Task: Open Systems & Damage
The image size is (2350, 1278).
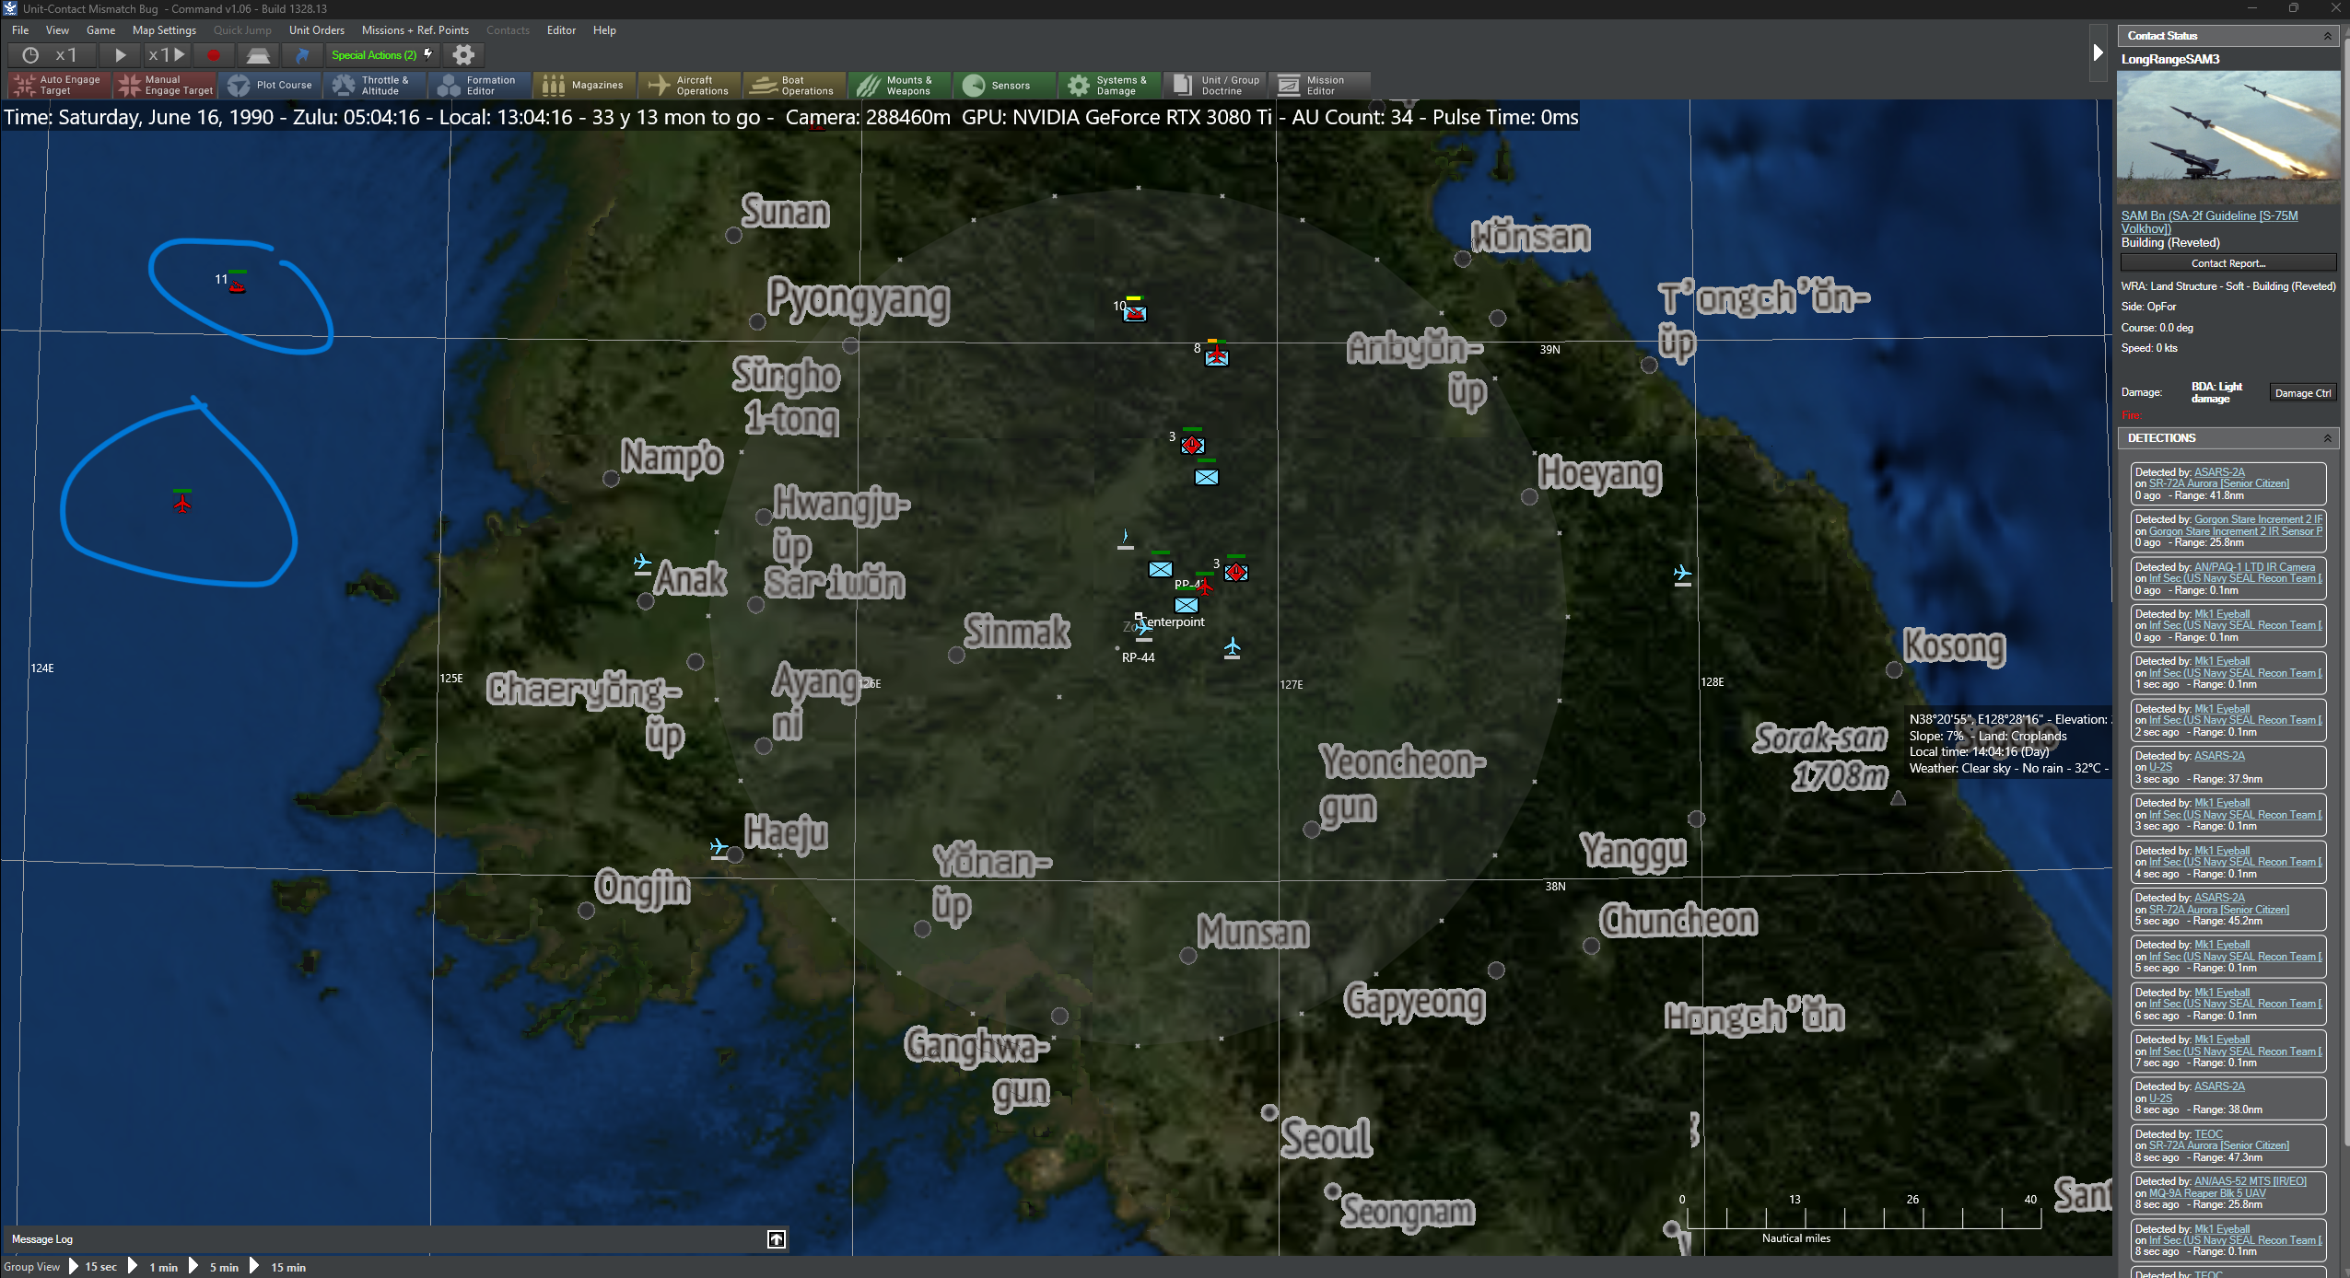Action: tap(1110, 86)
